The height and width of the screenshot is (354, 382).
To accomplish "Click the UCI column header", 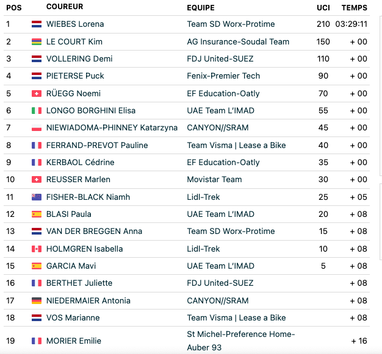I will pyautogui.click(x=323, y=8).
